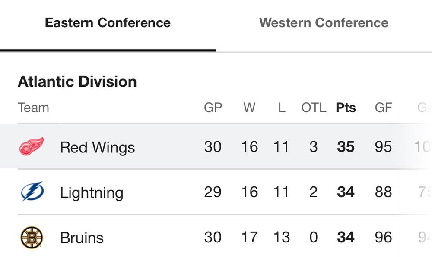Image resolution: width=432 pixels, height=257 pixels.
Task: Sort by the L losses column
Action: tap(282, 108)
